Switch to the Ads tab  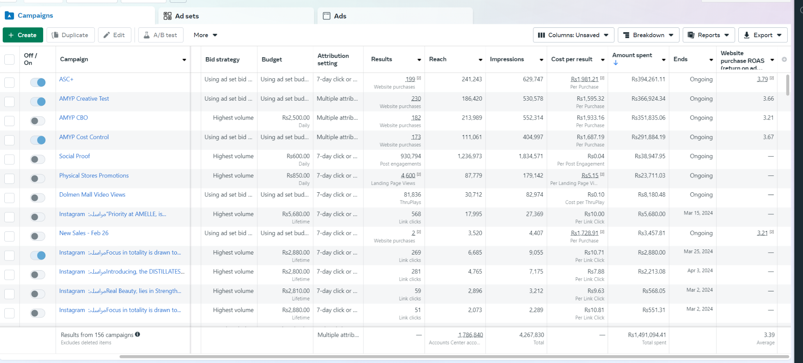395,16
